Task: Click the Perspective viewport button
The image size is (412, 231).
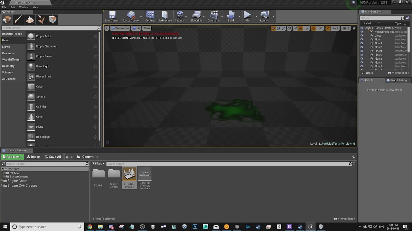Action: pyautogui.click(x=120, y=28)
